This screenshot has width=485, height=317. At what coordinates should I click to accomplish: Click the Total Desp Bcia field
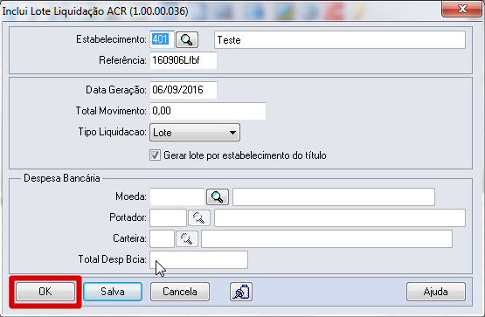(198, 260)
